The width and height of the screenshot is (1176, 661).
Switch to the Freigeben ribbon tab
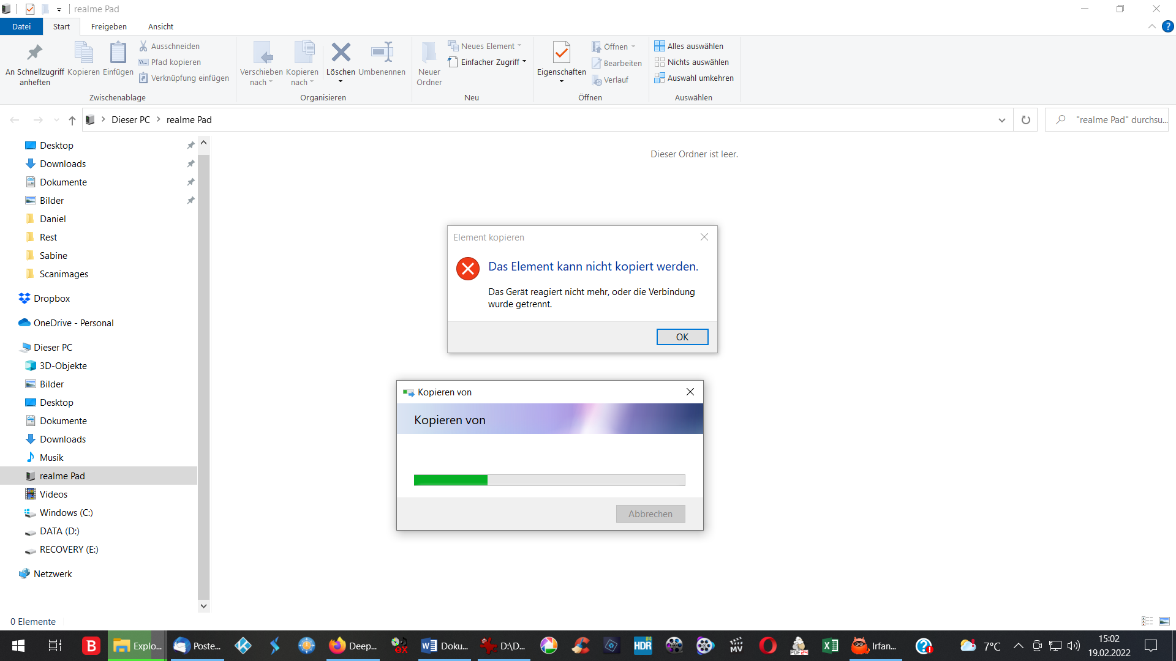(x=109, y=26)
